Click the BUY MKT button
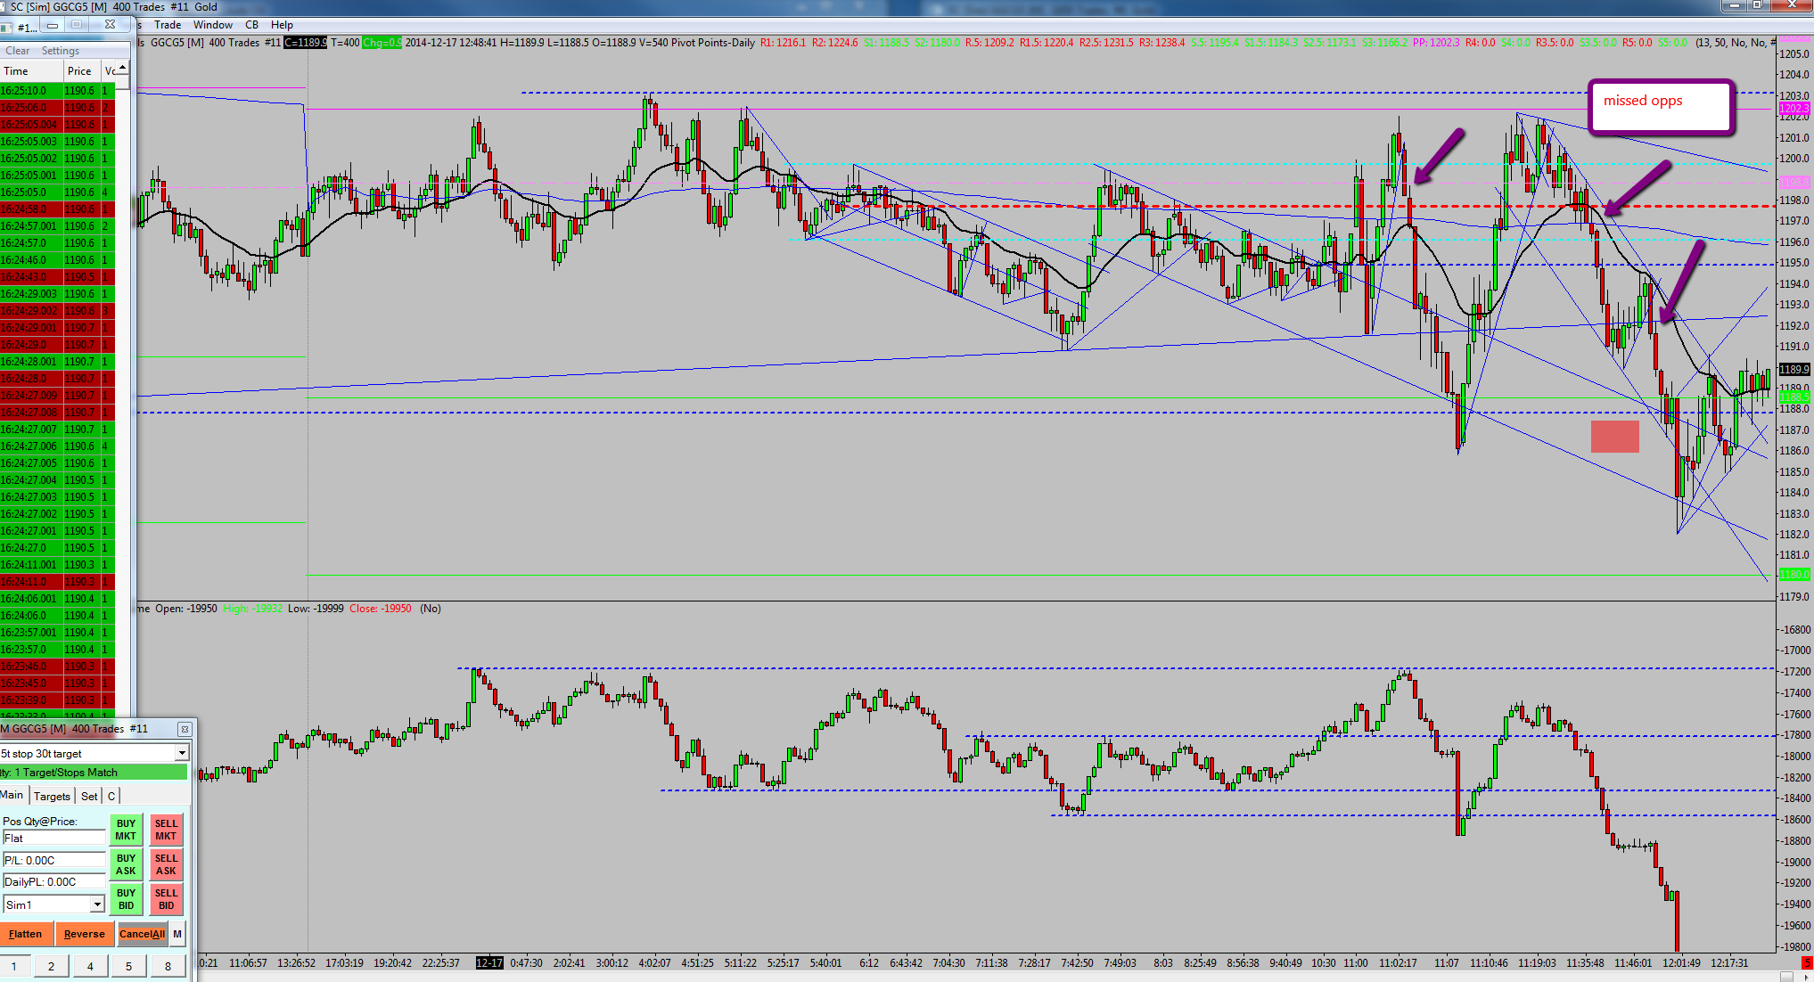 point(126,830)
